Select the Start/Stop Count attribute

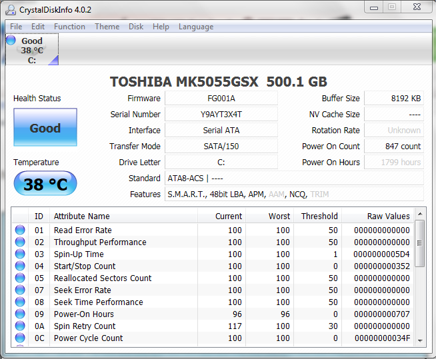coord(85,266)
